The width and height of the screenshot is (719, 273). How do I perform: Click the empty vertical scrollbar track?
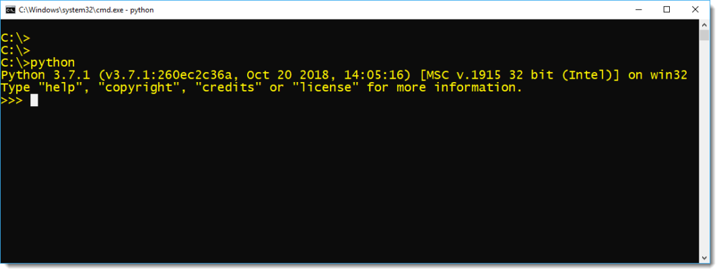click(704, 148)
